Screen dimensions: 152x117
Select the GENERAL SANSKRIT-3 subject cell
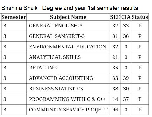[x=68, y=36]
